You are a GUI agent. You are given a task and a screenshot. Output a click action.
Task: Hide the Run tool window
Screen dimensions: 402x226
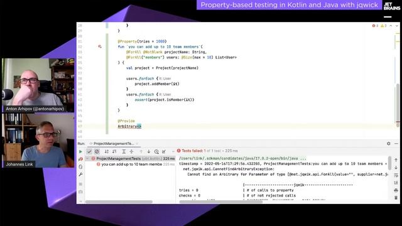click(396, 144)
